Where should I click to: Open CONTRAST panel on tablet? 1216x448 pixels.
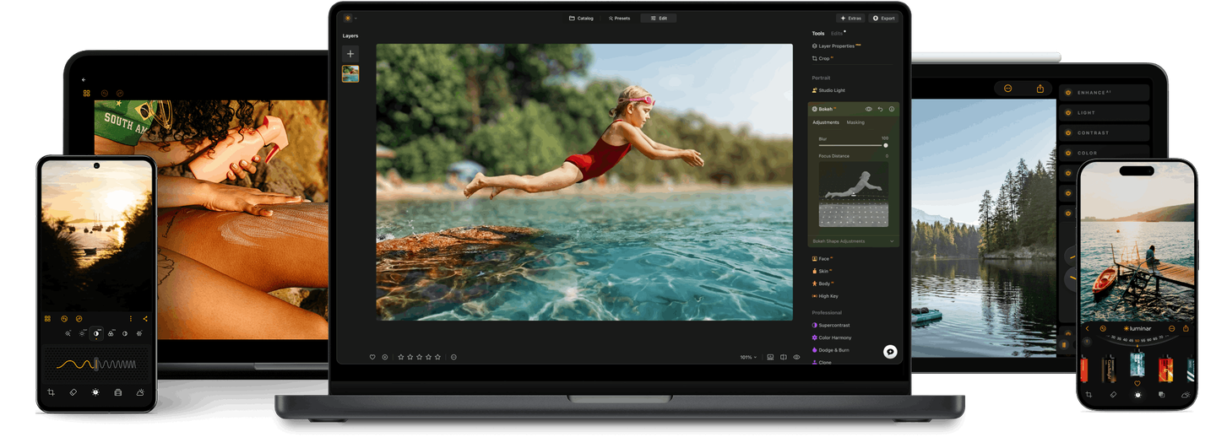(1105, 132)
